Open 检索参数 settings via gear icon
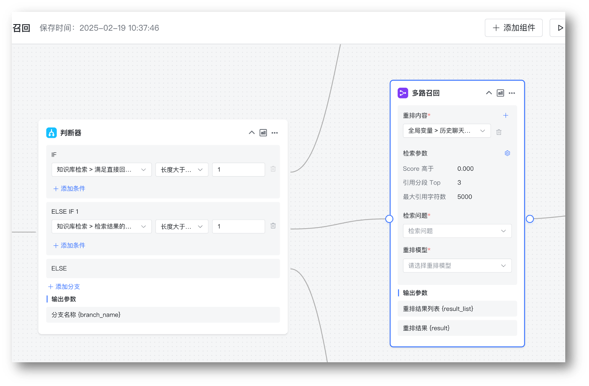The width and height of the screenshot is (589, 386). click(507, 153)
